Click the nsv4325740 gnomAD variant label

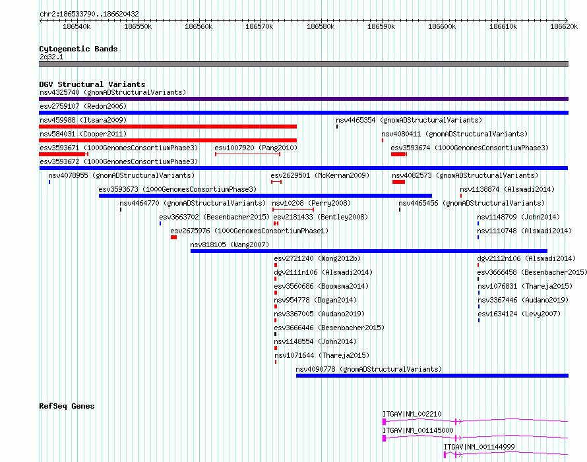coord(113,92)
